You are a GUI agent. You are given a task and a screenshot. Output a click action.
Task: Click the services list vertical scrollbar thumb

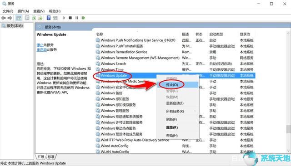(288, 129)
